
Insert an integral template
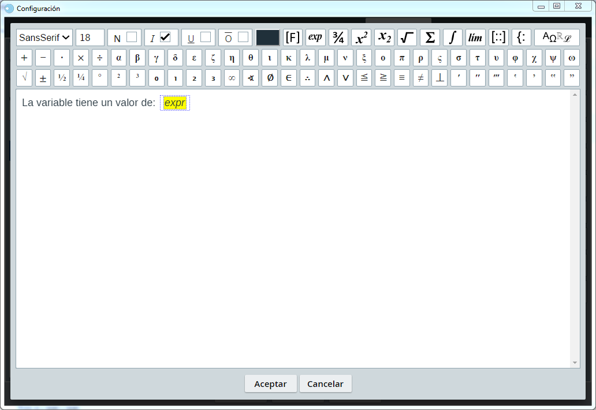(x=453, y=37)
